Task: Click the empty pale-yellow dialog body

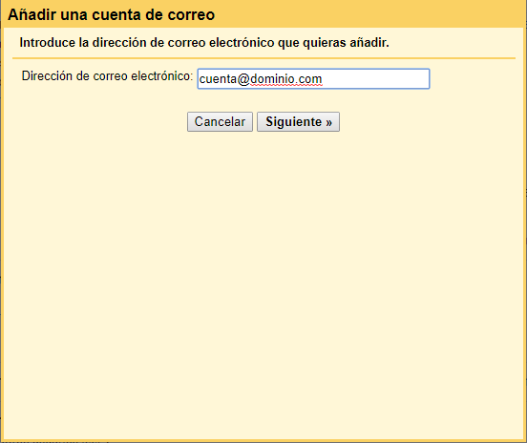Action: 263,285
